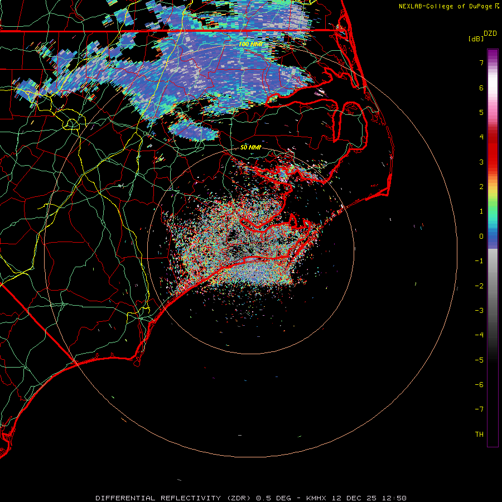Click the '3' value on the color scale
This screenshot has height=502, width=502.
[481, 162]
